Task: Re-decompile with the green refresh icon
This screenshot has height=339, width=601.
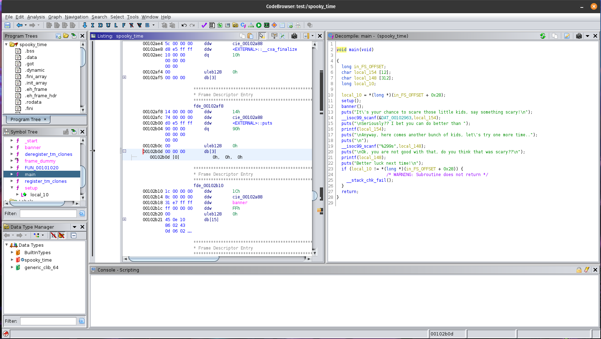Action: [x=542, y=36]
